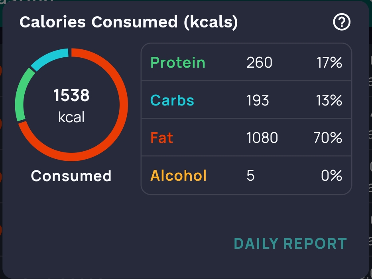The height and width of the screenshot is (279, 372).
Task: Click the Protein label in the table
Action: coord(178,62)
